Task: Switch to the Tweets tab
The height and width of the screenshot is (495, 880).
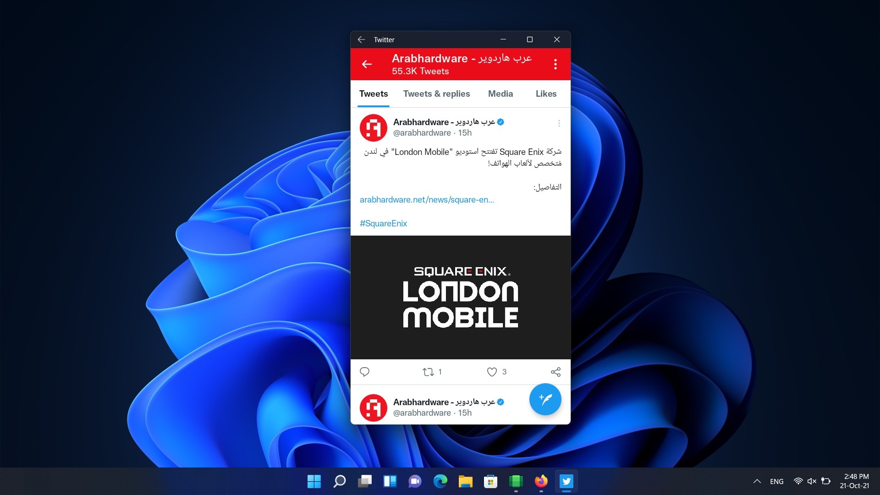Action: pyautogui.click(x=374, y=94)
